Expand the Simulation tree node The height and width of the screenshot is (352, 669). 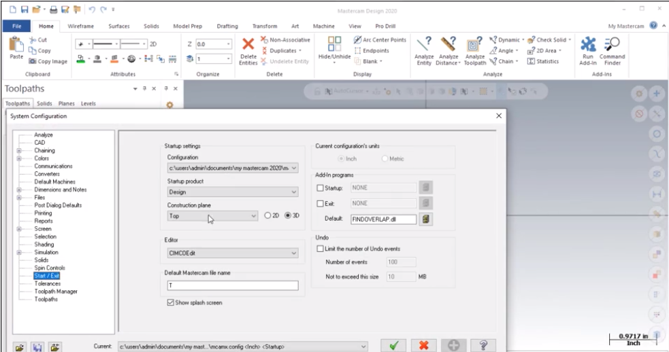(19, 252)
